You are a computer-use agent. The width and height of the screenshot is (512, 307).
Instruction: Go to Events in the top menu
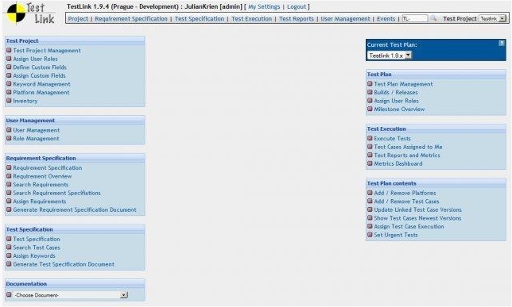(386, 18)
